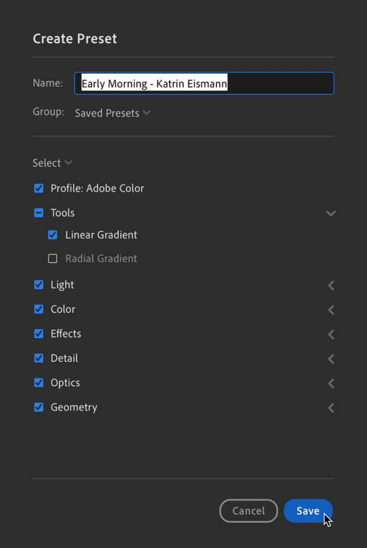The image size is (367, 548).
Task: Expand the Effects section arrow
Action: pos(331,334)
